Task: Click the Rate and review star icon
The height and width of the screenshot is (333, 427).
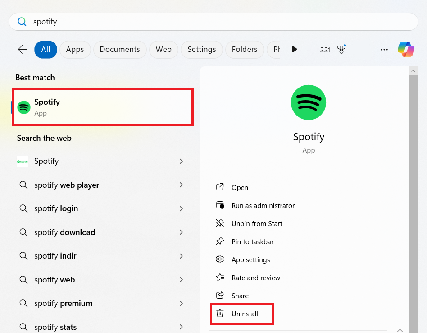Action: point(220,277)
